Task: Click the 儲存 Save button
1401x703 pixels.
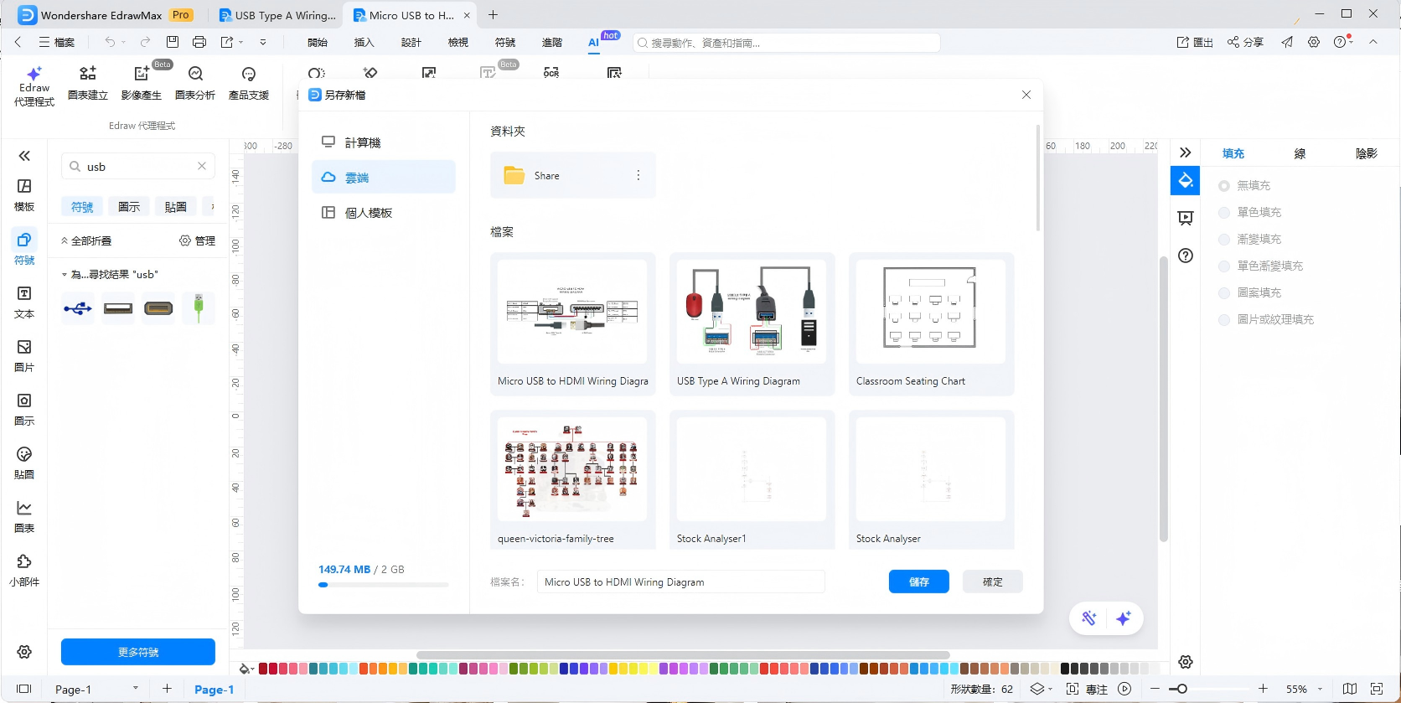Action: (919, 582)
